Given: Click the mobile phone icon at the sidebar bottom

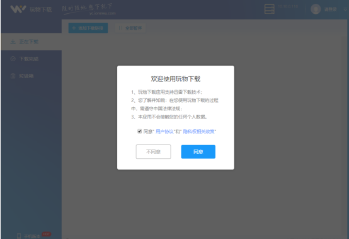Looking at the screenshot, I should 19,236.
